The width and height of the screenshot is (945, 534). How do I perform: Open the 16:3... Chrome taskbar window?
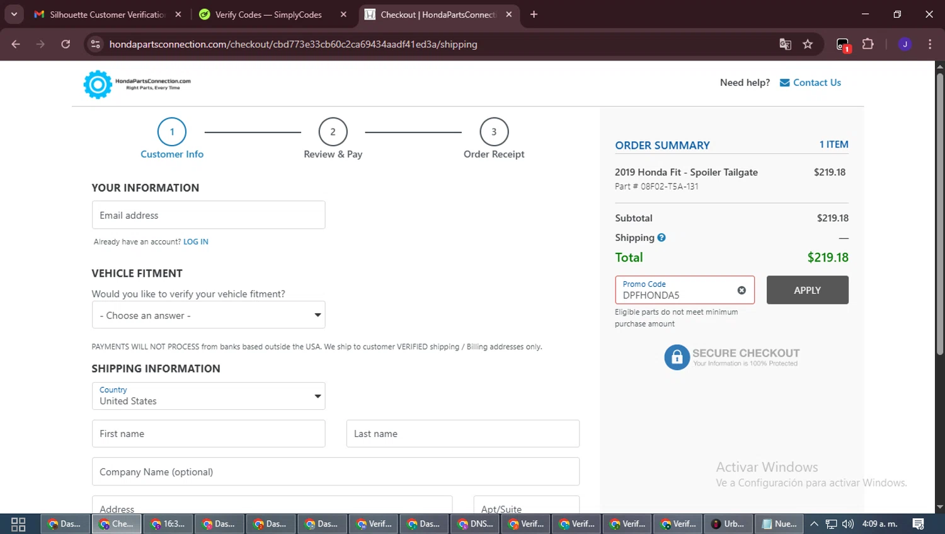[168, 524]
